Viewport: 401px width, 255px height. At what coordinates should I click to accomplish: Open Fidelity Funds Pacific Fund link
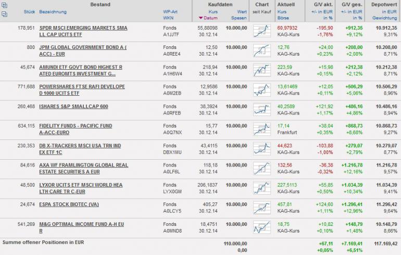click(x=76, y=129)
